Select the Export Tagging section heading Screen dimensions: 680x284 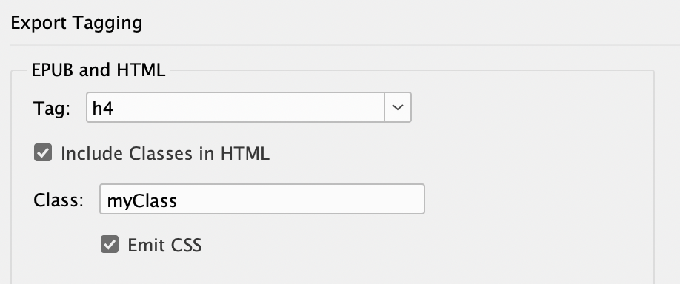pos(77,23)
